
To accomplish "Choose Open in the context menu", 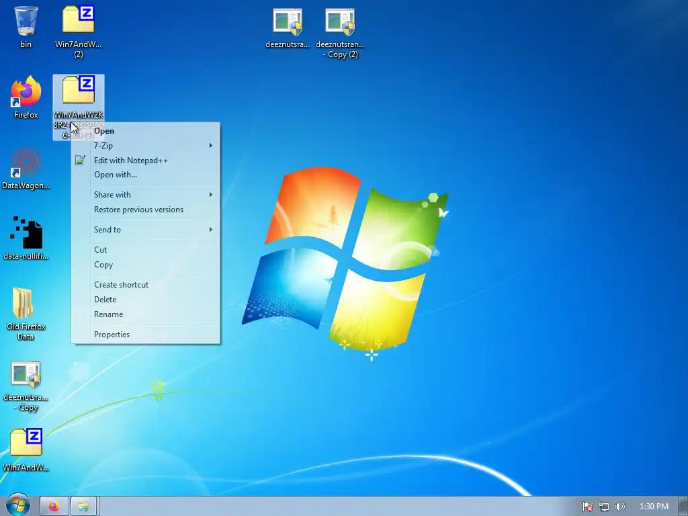I will click(x=146, y=131).
